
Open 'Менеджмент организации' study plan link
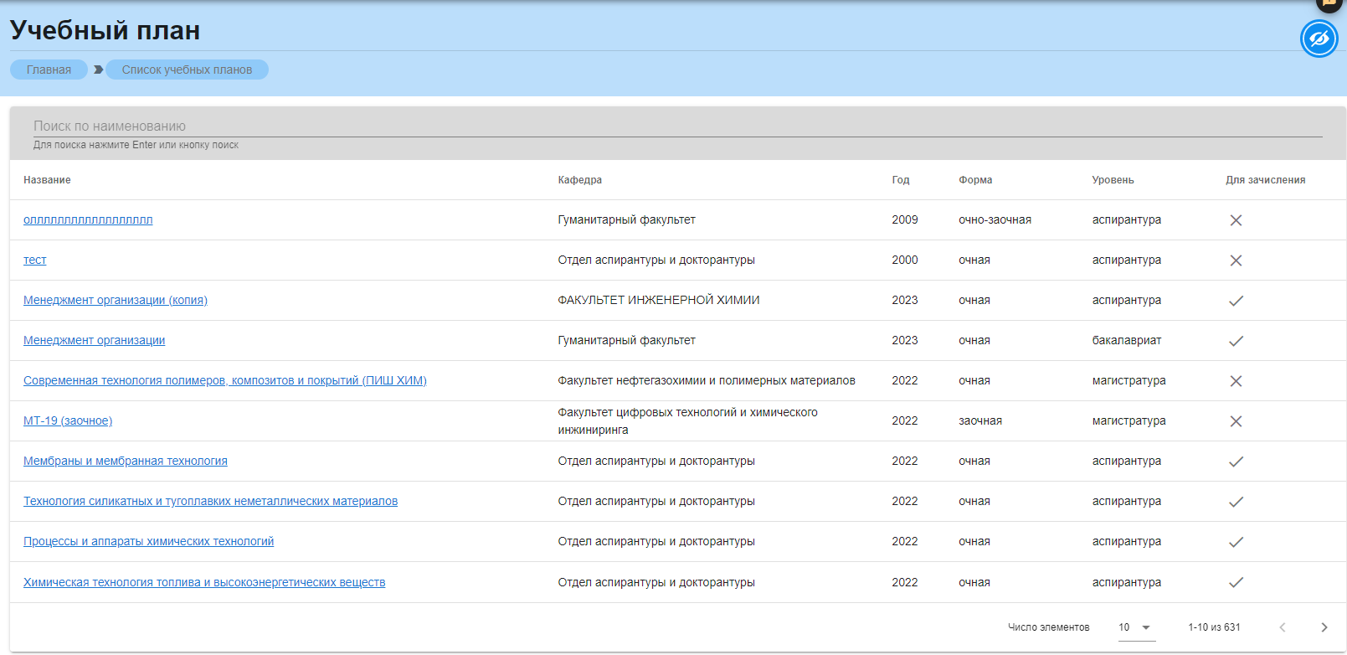(x=94, y=340)
